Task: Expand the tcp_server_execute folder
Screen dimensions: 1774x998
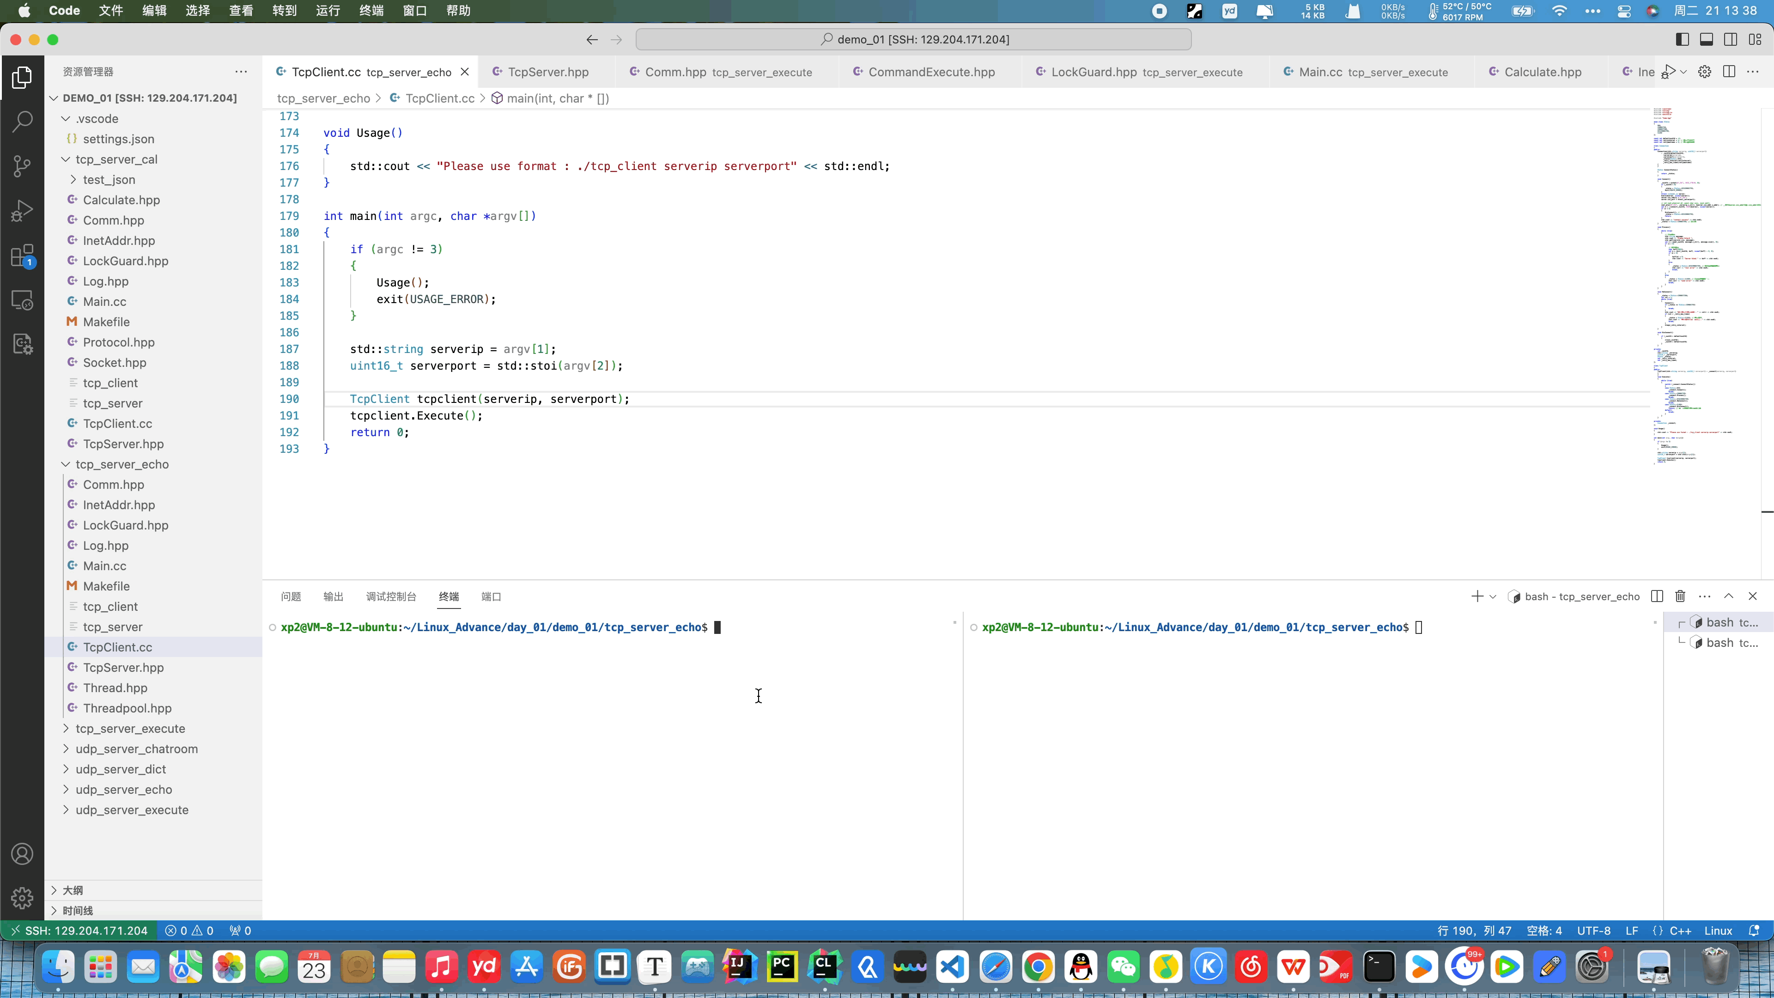Action: 130,729
